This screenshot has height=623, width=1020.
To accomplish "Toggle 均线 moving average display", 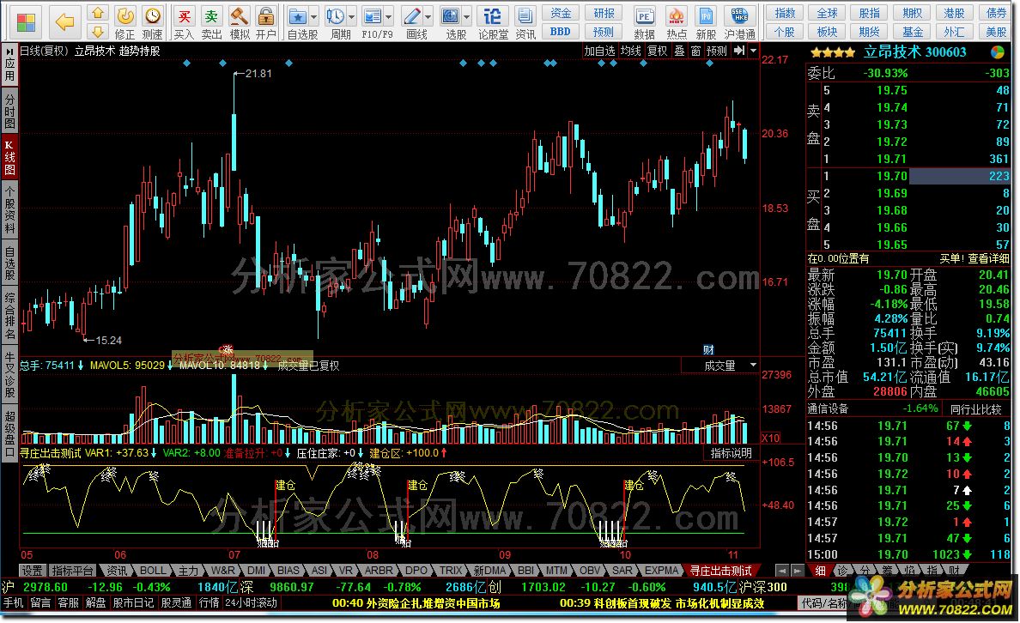I will [630, 51].
